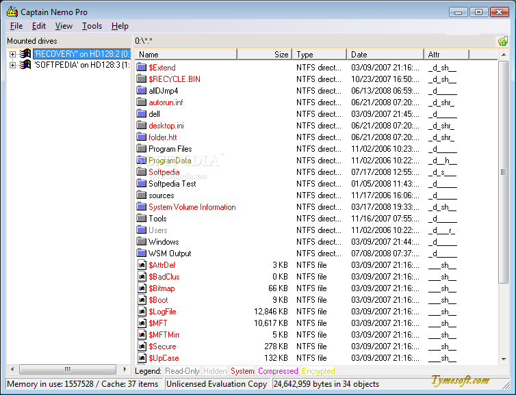Image resolution: width=516 pixels, height=395 pixels.
Task: Select the System Volume Information folder
Action: pos(192,207)
